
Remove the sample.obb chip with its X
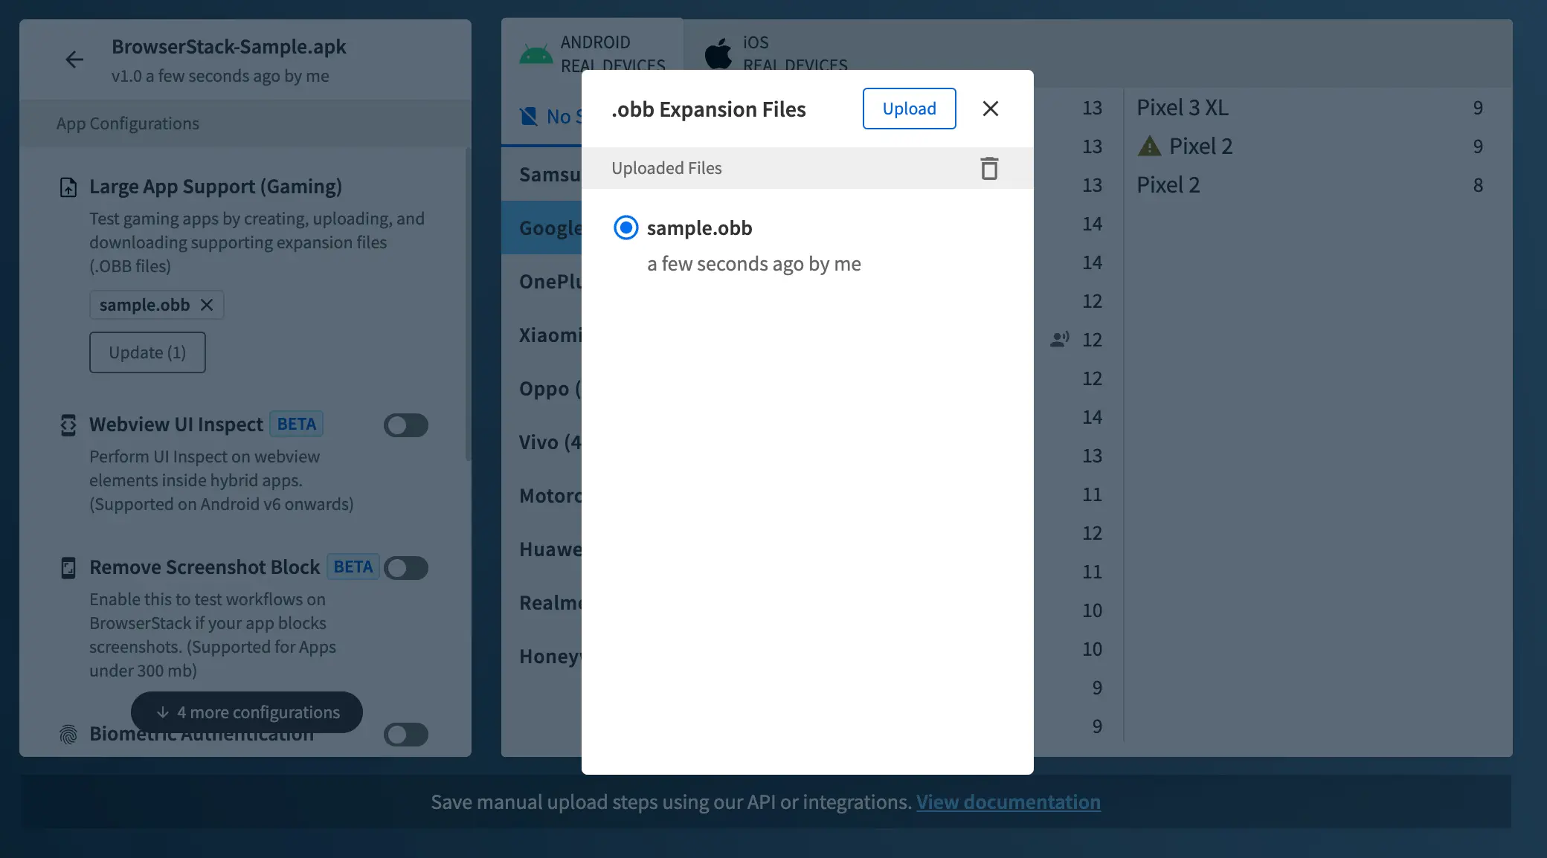[207, 305]
